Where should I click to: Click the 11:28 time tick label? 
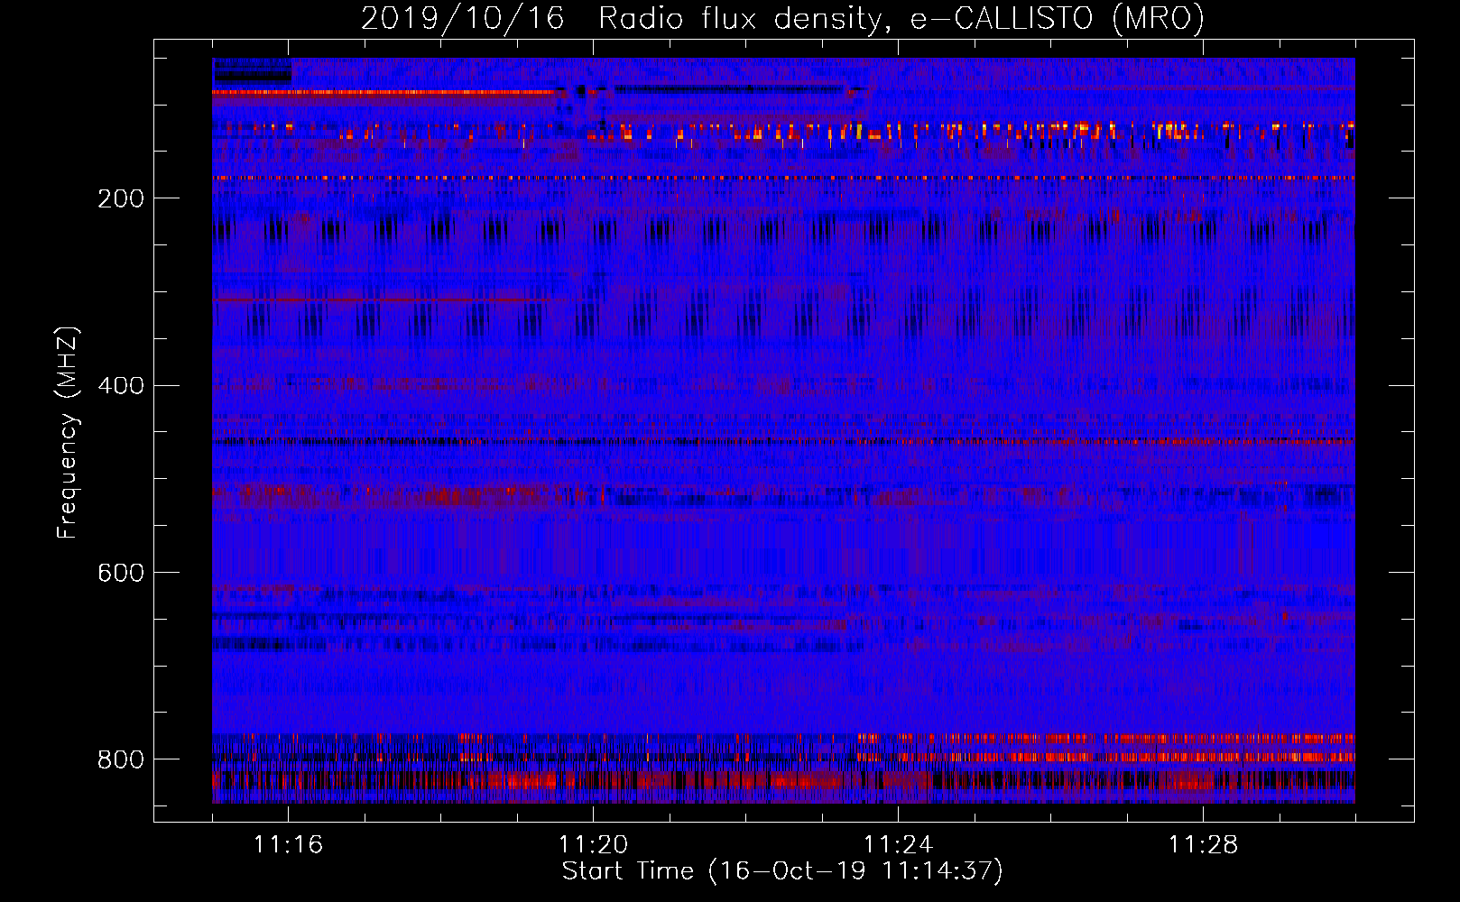pos(1204,844)
